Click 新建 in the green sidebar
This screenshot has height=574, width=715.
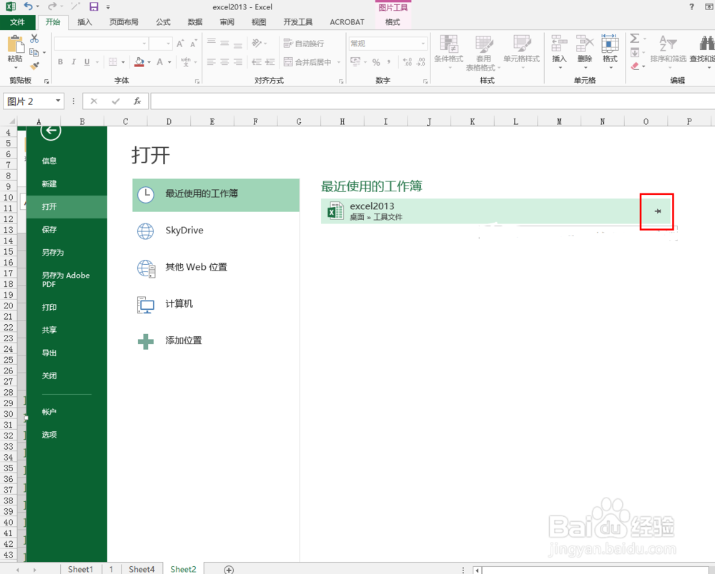point(49,184)
